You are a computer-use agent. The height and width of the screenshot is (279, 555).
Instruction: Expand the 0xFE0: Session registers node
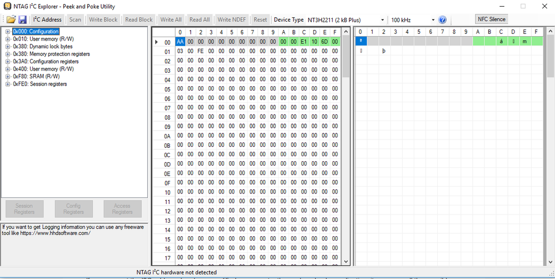(x=8, y=84)
